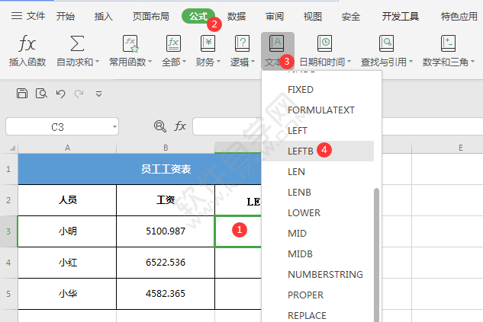Expand the 常用函数 dropdown arrow
483x322 pixels.
tap(150, 62)
